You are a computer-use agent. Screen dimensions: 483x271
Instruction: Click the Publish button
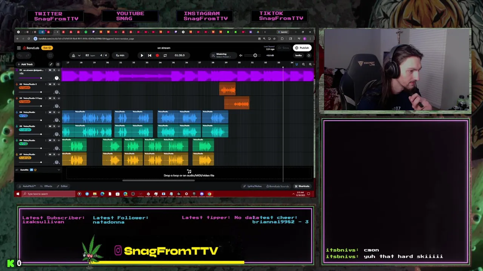pyautogui.click(x=302, y=48)
